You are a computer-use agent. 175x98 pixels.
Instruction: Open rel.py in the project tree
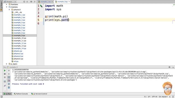coord(15,61)
